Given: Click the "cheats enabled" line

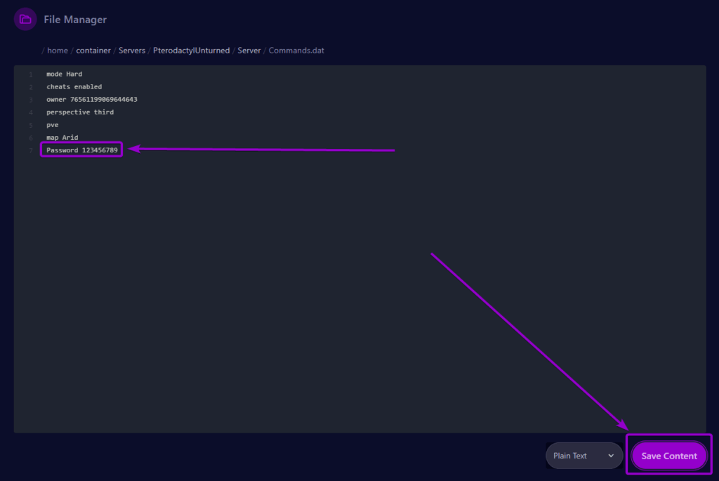Looking at the screenshot, I should pos(74,86).
